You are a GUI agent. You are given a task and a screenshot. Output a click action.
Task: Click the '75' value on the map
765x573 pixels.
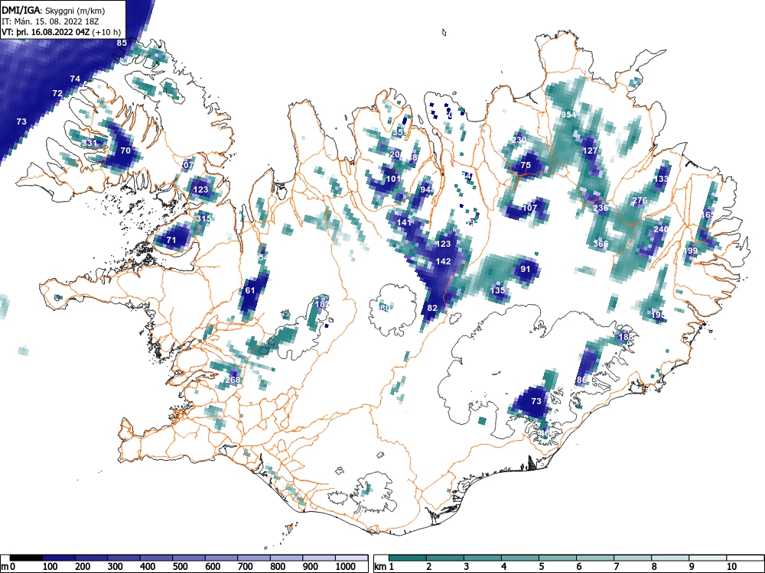[x=526, y=165]
